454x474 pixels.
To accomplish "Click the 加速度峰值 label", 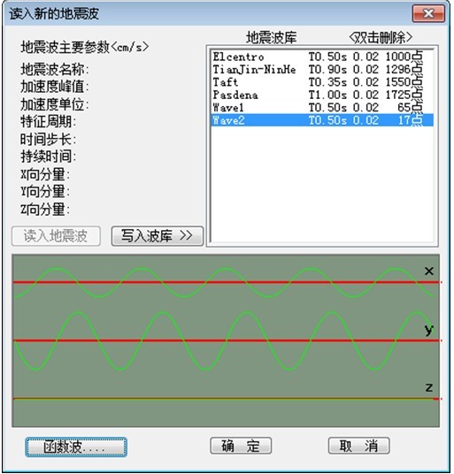I will 55,87.
